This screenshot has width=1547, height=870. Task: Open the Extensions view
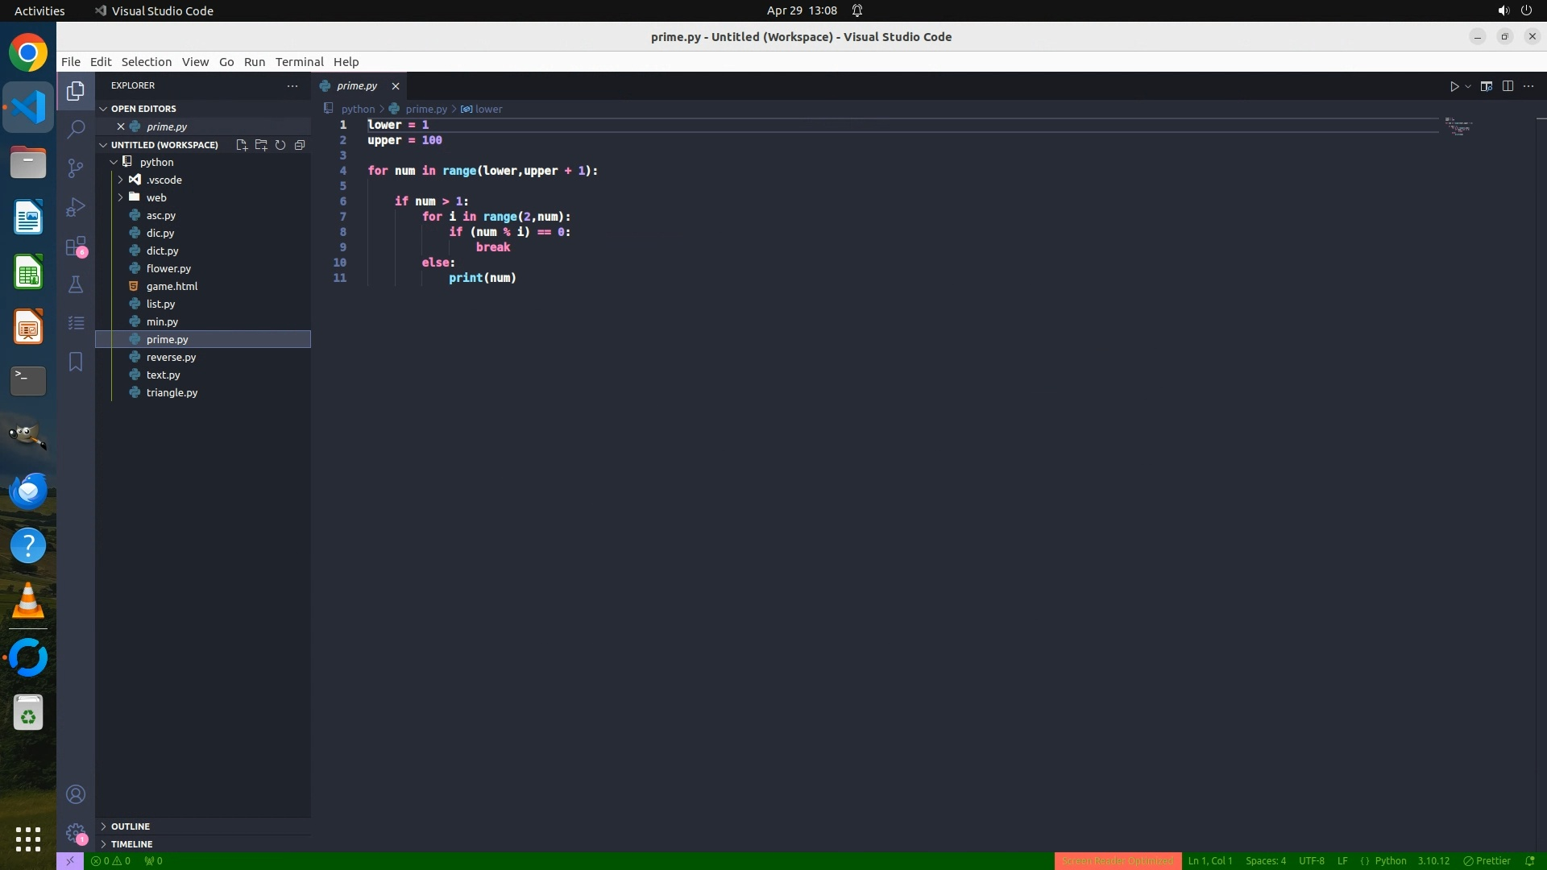pos(76,246)
